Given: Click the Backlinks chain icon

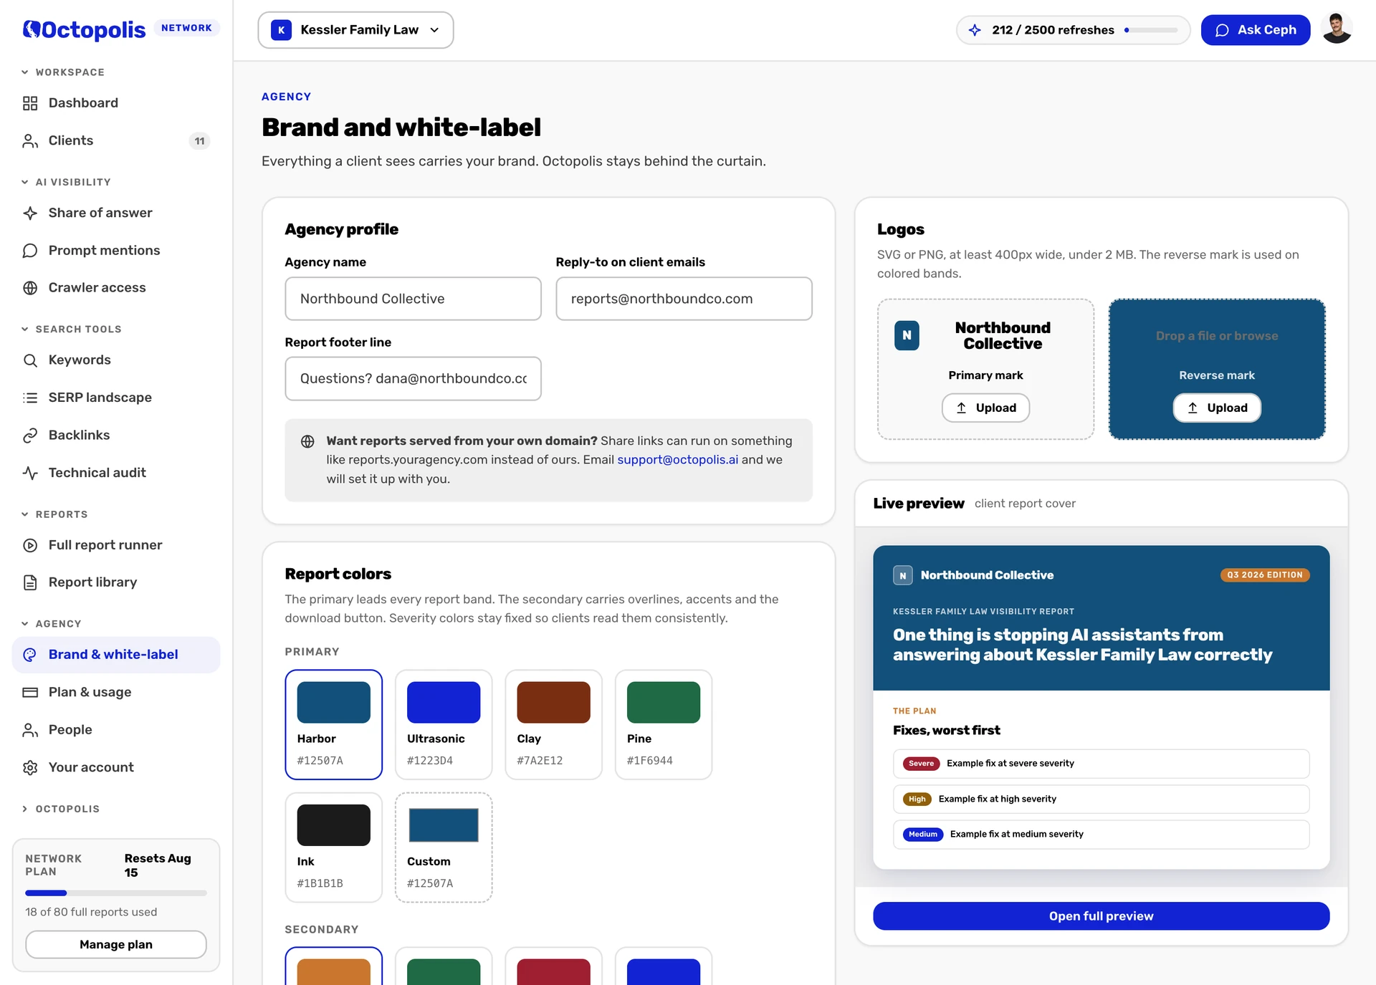Looking at the screenshot, I should pos(30,436).
